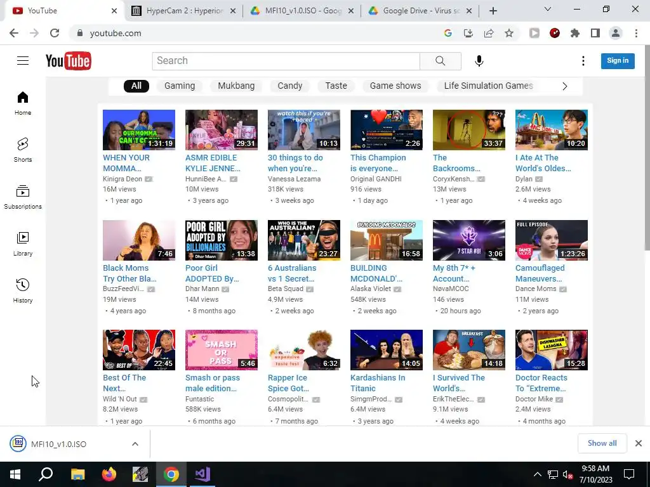Open 'Smash or pass' video thumbnail

222,350
